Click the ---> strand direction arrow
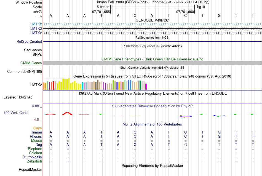This screenshot has width=262, height=176. pyautogui.click(x=39, y=16)
